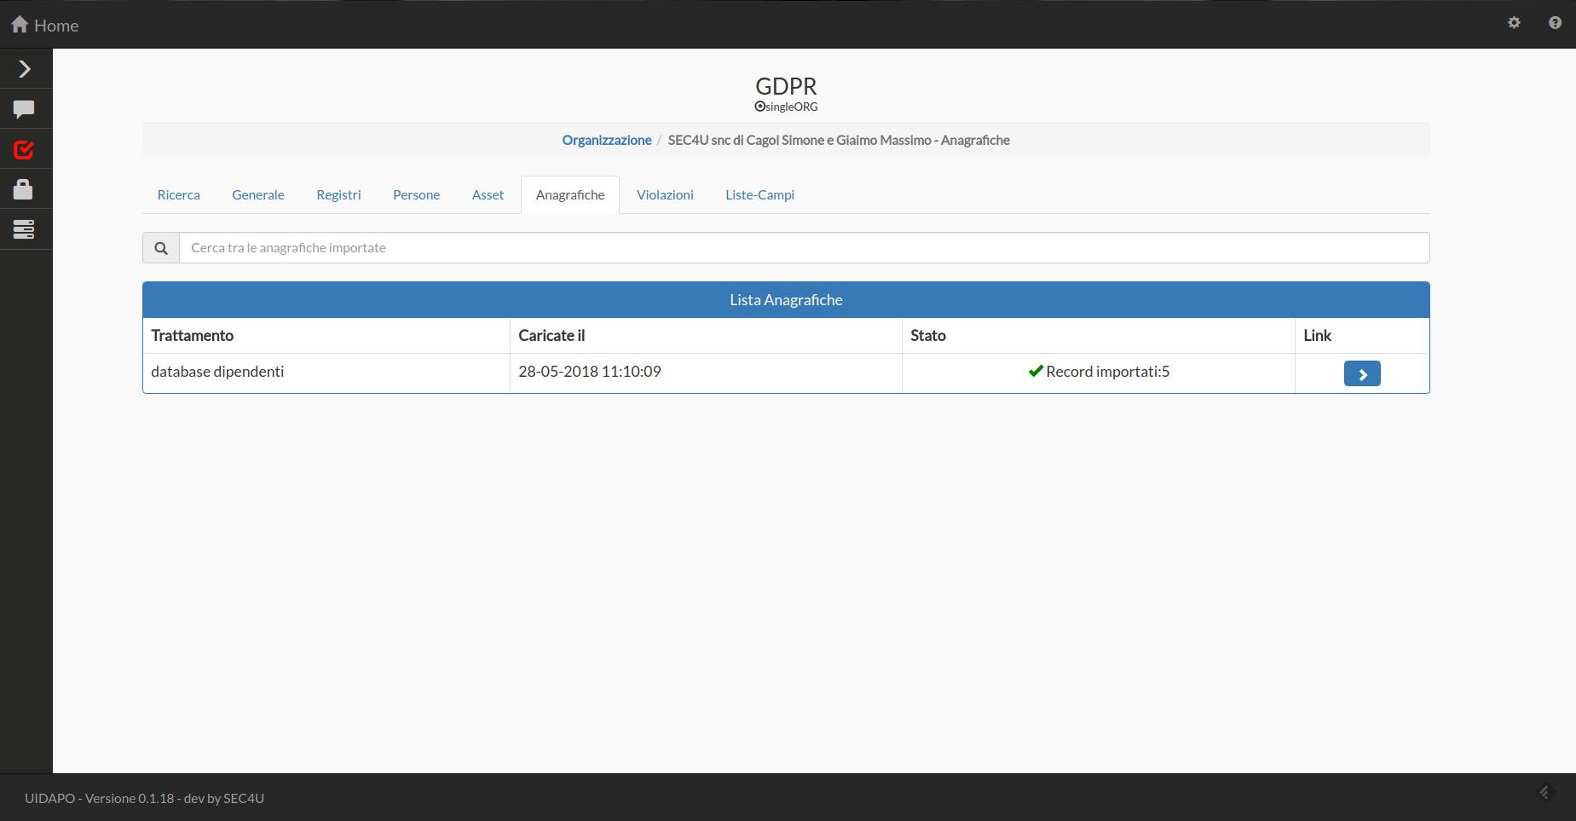Click the Home house icon

20,25
